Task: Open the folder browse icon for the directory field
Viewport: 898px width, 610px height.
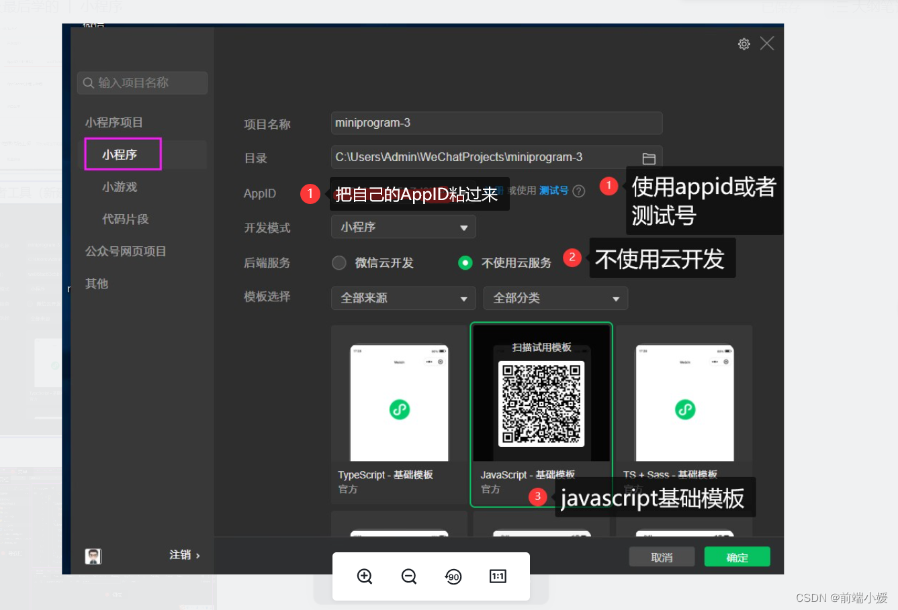Action: pyautogui.click(x=649, y=158)
